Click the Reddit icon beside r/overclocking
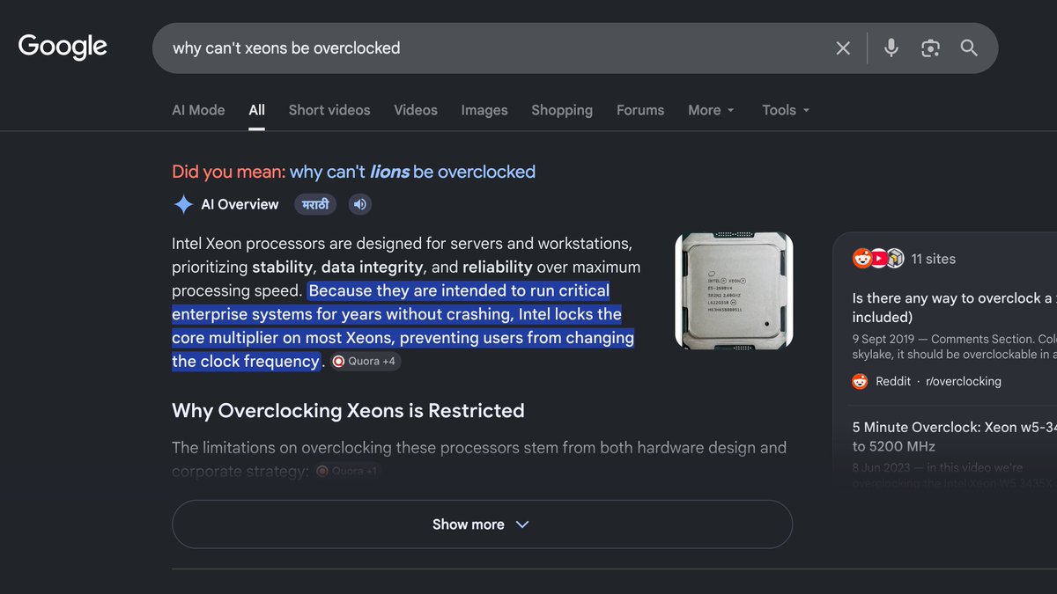Screen dimensions: 1057x594 [860, 381]
